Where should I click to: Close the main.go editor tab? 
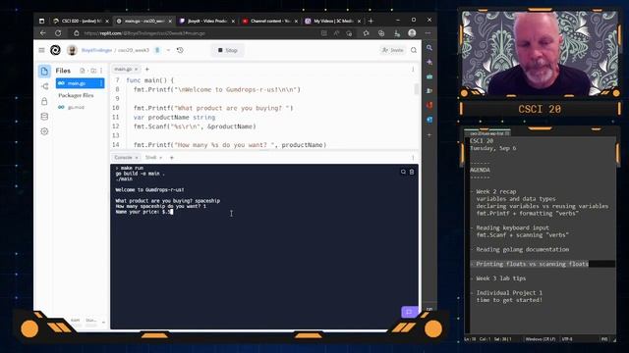pos(136,70)
